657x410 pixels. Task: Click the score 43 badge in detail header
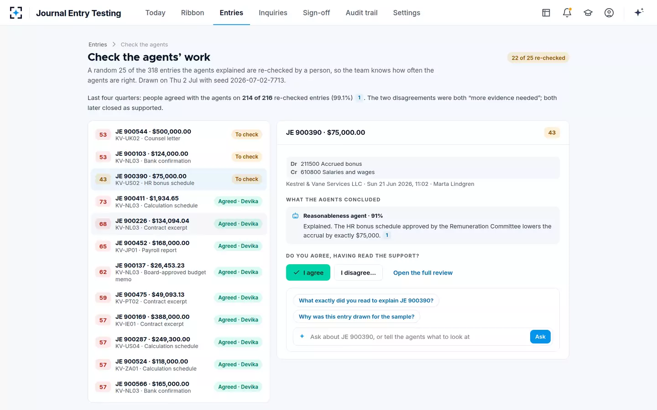click(552, 133)
